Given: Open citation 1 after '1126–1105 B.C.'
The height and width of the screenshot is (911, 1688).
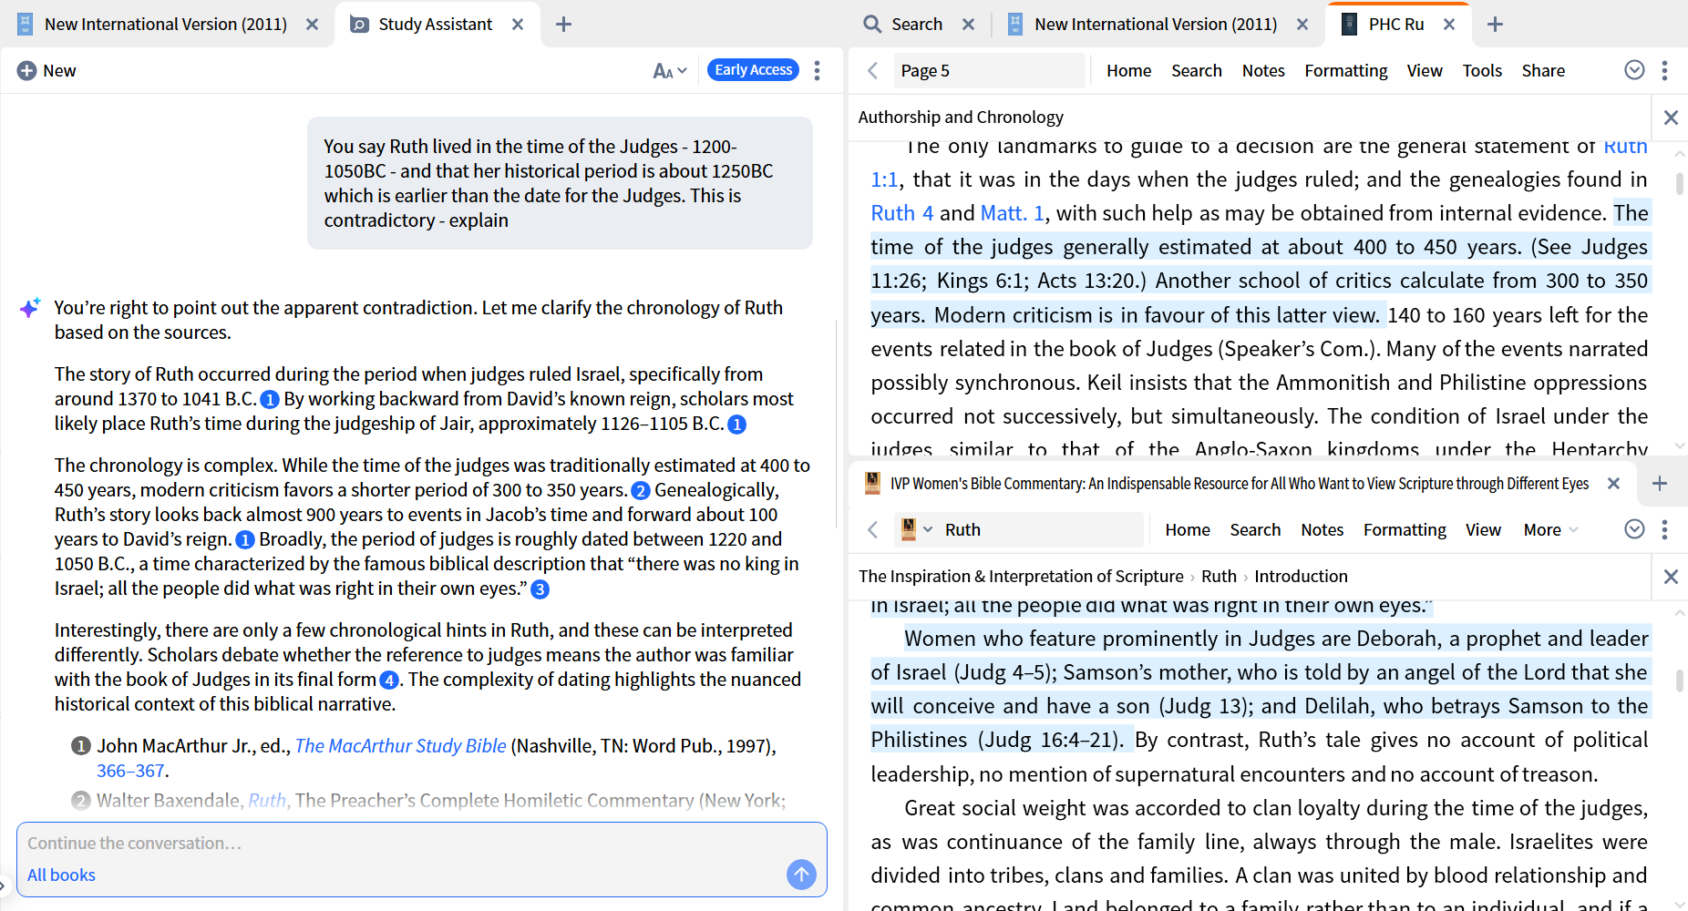Looking at the screenshot, I should point(737,425).
